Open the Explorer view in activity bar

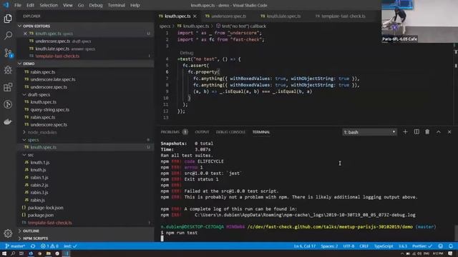(8, 19)
